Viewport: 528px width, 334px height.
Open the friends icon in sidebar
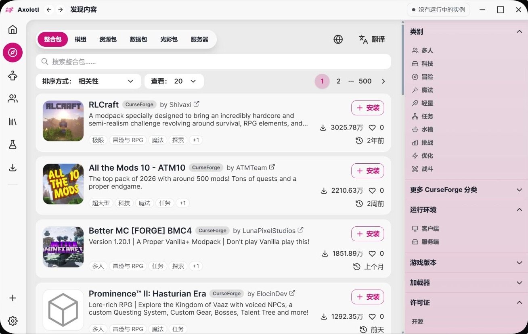click(13, 98)
